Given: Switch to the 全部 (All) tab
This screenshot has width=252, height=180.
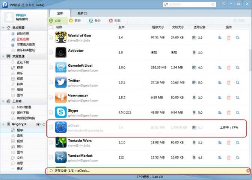Looking at the screenshot, I should tap(60, 13).
